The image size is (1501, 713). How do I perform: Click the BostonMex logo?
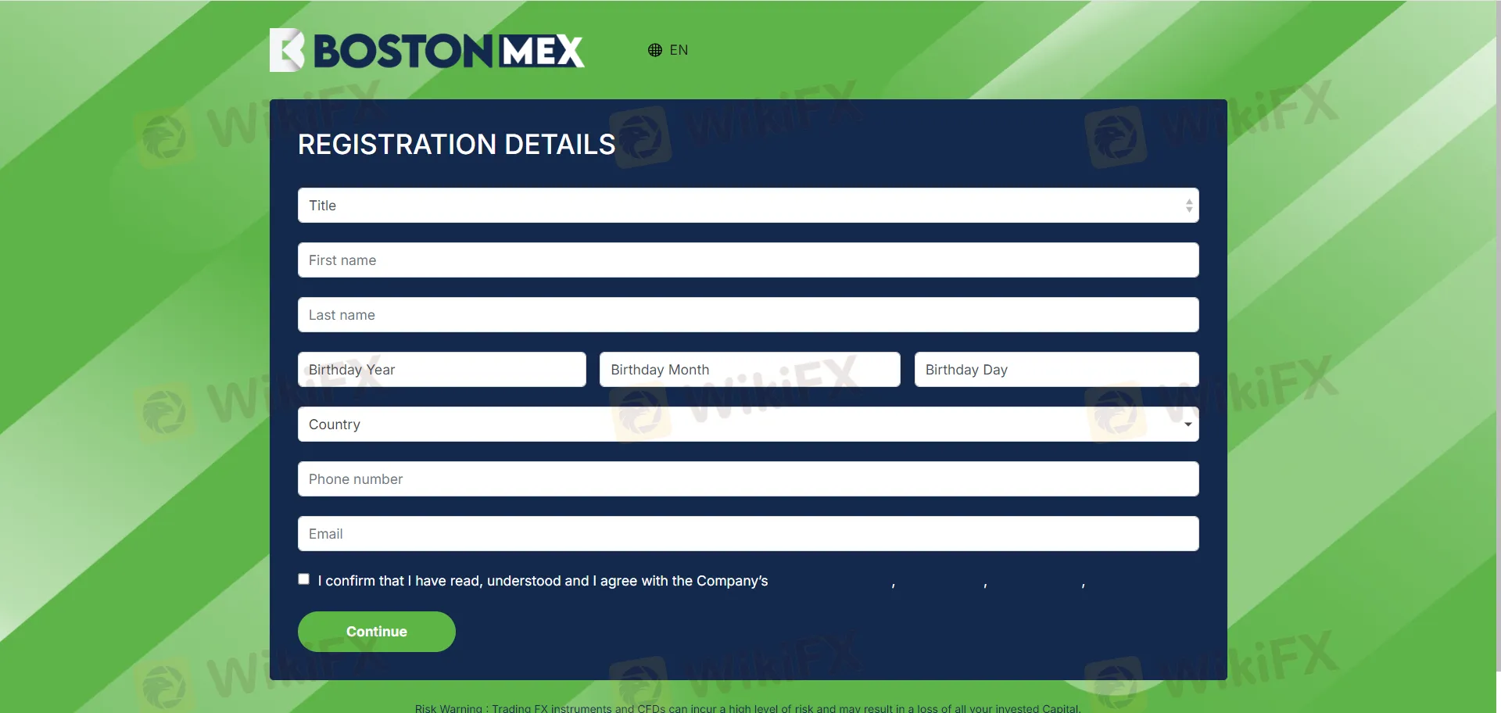coord(426,49)
